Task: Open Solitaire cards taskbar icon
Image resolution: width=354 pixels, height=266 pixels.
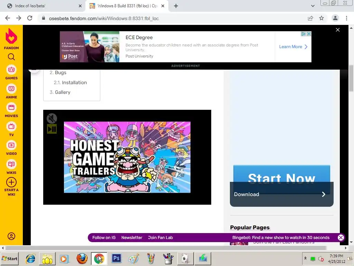Action: [185, 258]
